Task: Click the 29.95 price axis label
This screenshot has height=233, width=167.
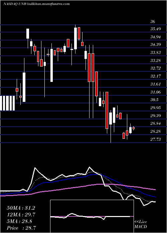Action: tap(156, 108)
